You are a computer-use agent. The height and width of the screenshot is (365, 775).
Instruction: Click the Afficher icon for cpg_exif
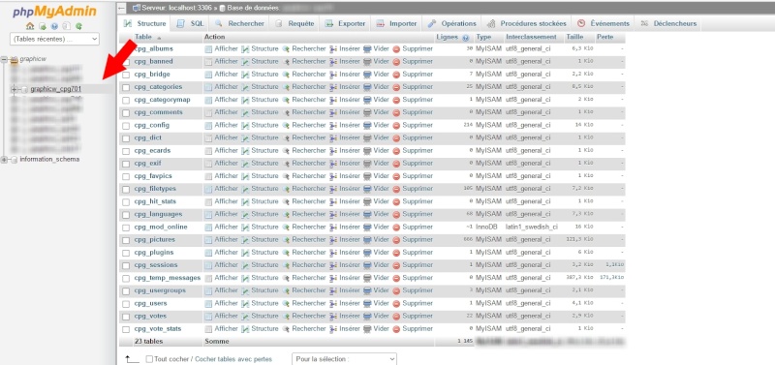click(208, 164)
